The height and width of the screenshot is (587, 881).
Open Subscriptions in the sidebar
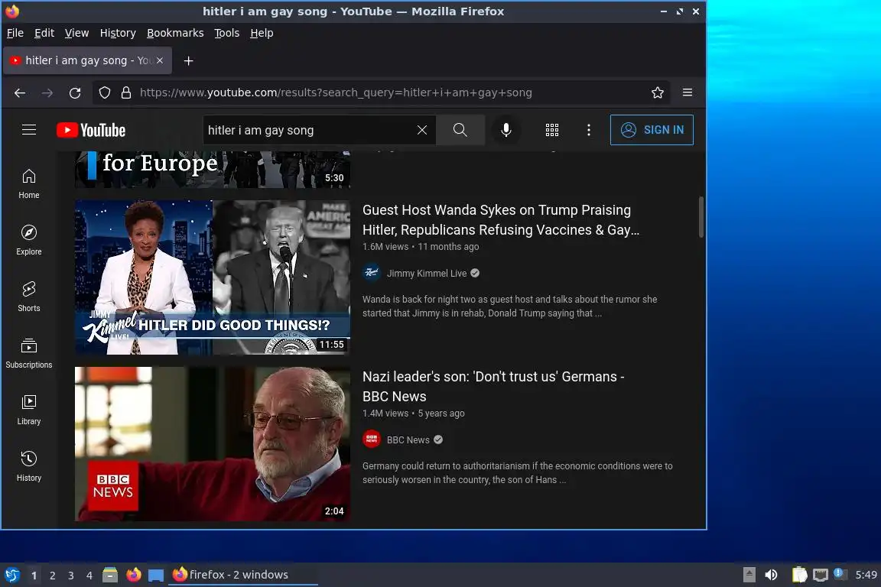[x=28, y=353]
